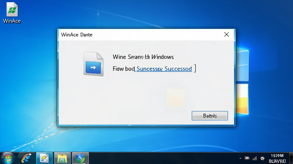This screenshot has height=164, width=293.
Task: Open the network signal tray icon
Action: point(254,158)
